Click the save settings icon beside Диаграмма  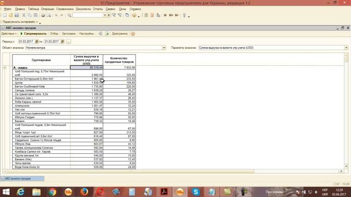point(107,34)
